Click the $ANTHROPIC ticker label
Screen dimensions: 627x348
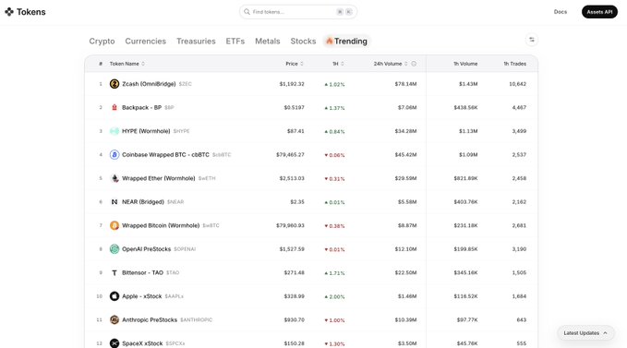(197, 319)
